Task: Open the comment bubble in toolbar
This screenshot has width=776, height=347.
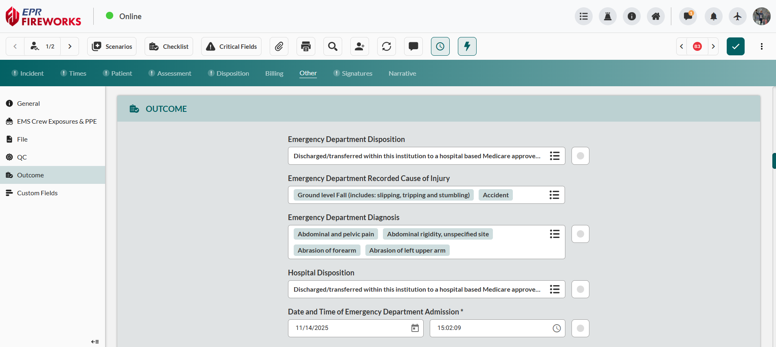Action: pos(413,46)
